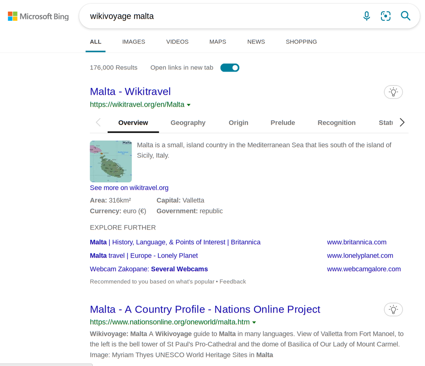The image size is (425, 366).
Task: Show next section tabs with right chevron
Action: point(402,123)
